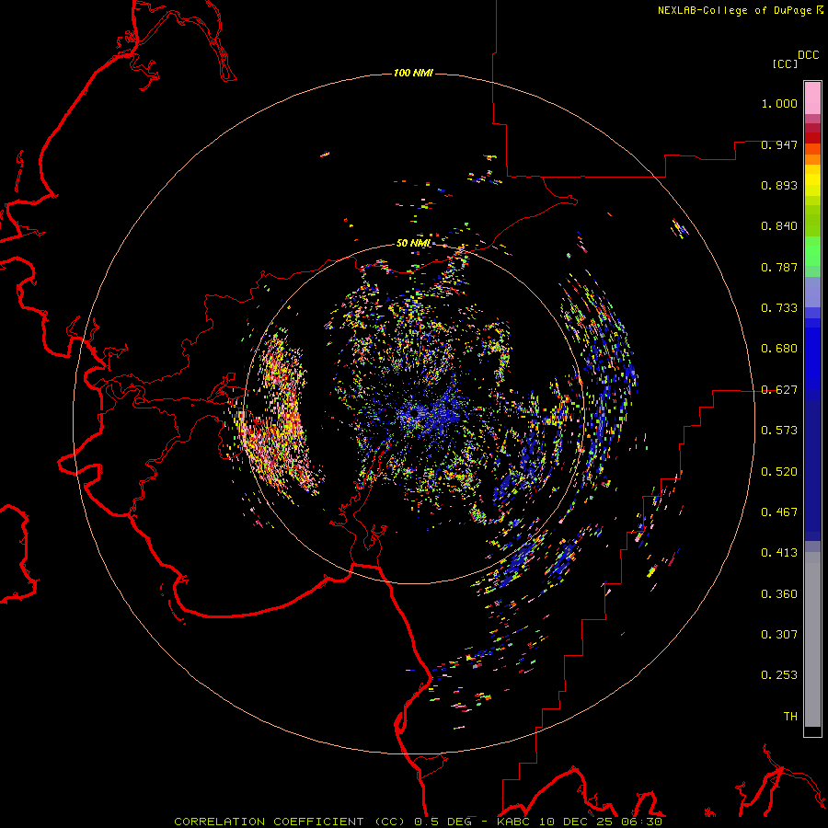This screenshot has width=828, height=828.
Task: Select the 0.627 scale value
Action: point(779,390)
